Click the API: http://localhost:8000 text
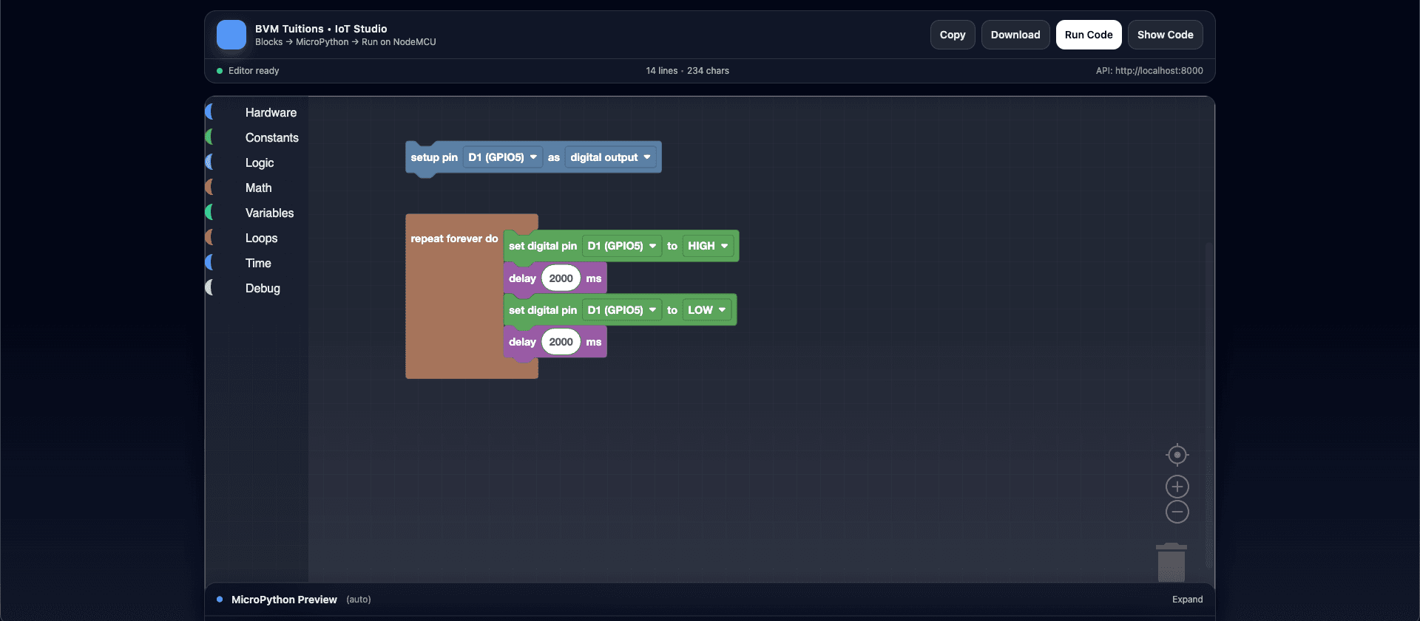 (x=1149, y=71)
